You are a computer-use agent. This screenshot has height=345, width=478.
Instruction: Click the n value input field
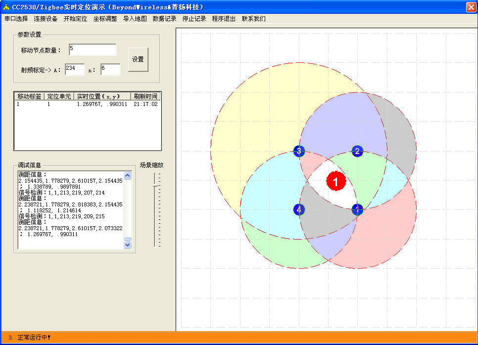click(x=110, y=70)
